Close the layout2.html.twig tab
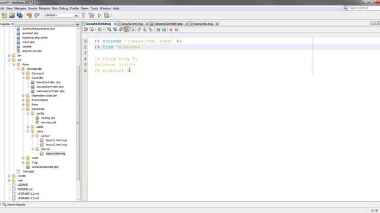This screenshot has height=213, width=380. (x=147, y=24)
